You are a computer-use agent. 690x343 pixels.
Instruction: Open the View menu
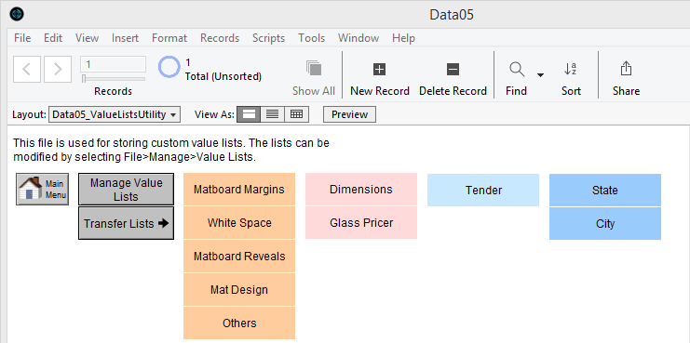pos(88,38)
